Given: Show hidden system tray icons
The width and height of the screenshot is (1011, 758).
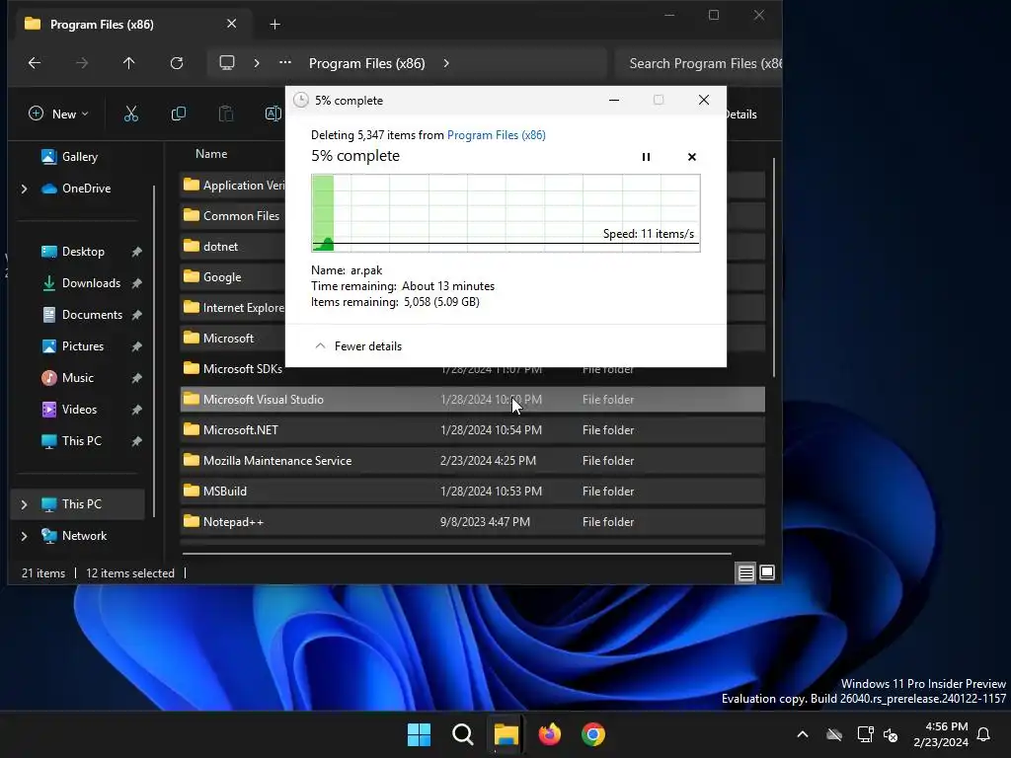Looking at the screenshot, I should 803,734.
